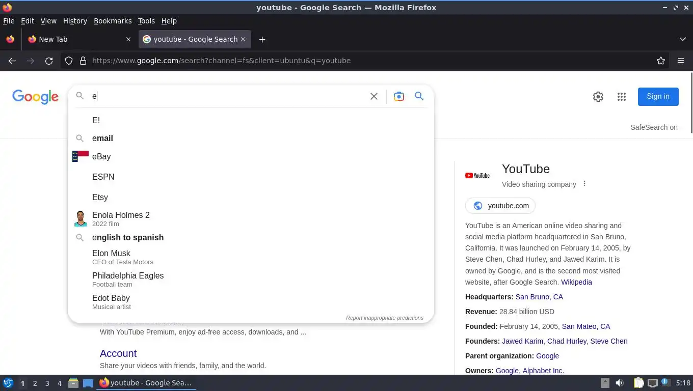Select the 'Edot Baby' suggestion
This screenshot has width=693, height=391.
point(251,302)
